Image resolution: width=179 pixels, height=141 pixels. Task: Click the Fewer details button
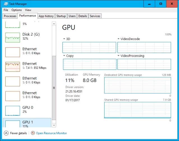point(18,133)
